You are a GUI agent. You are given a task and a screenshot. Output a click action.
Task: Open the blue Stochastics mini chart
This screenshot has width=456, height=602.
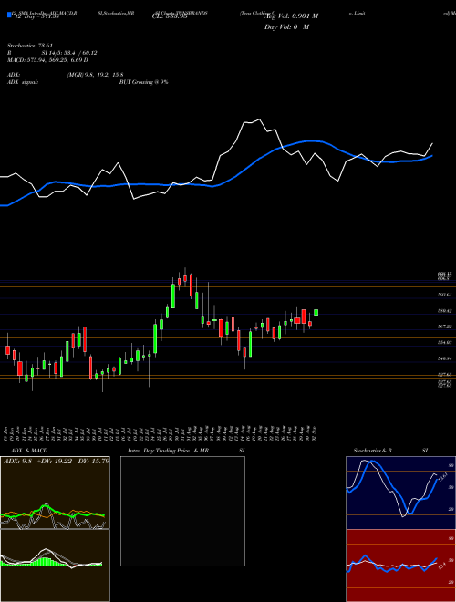pyautogui.click(x=400, y=493)
